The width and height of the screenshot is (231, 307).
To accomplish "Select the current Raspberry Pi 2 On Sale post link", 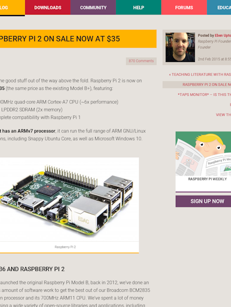I will click(207, 85).
